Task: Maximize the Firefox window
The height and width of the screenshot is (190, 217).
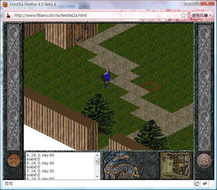Action: pyautogui.click(x=196, y=3)
